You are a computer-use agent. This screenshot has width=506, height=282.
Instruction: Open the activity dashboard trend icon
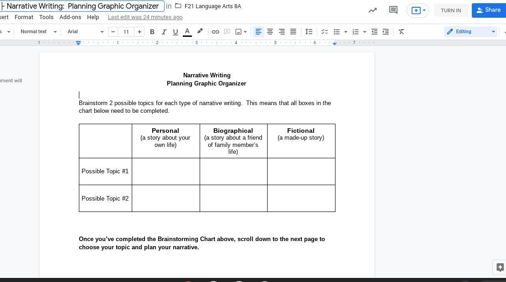pyautogui.click(x=372, y=10)
